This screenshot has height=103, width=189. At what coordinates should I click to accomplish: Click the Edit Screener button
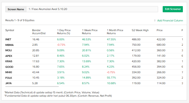pos(173,9)
